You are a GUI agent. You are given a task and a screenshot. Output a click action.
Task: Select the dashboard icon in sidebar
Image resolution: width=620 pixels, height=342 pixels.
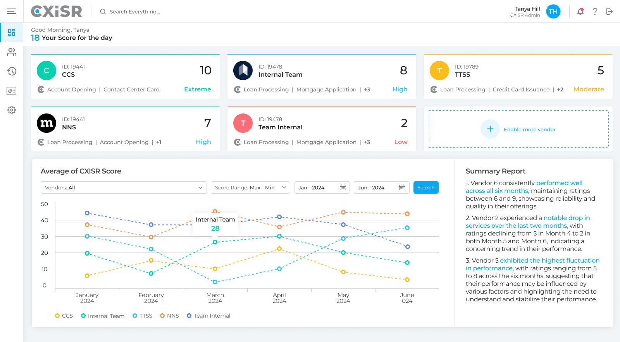coord(12,33)
